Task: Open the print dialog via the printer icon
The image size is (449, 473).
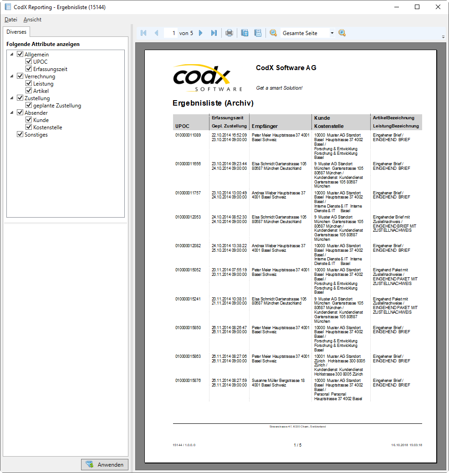Action: coord(229,32)
